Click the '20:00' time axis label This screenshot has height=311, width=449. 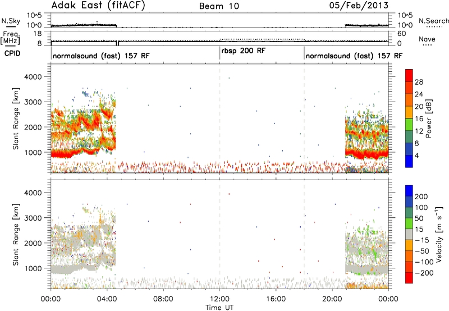tap(332, 299)
